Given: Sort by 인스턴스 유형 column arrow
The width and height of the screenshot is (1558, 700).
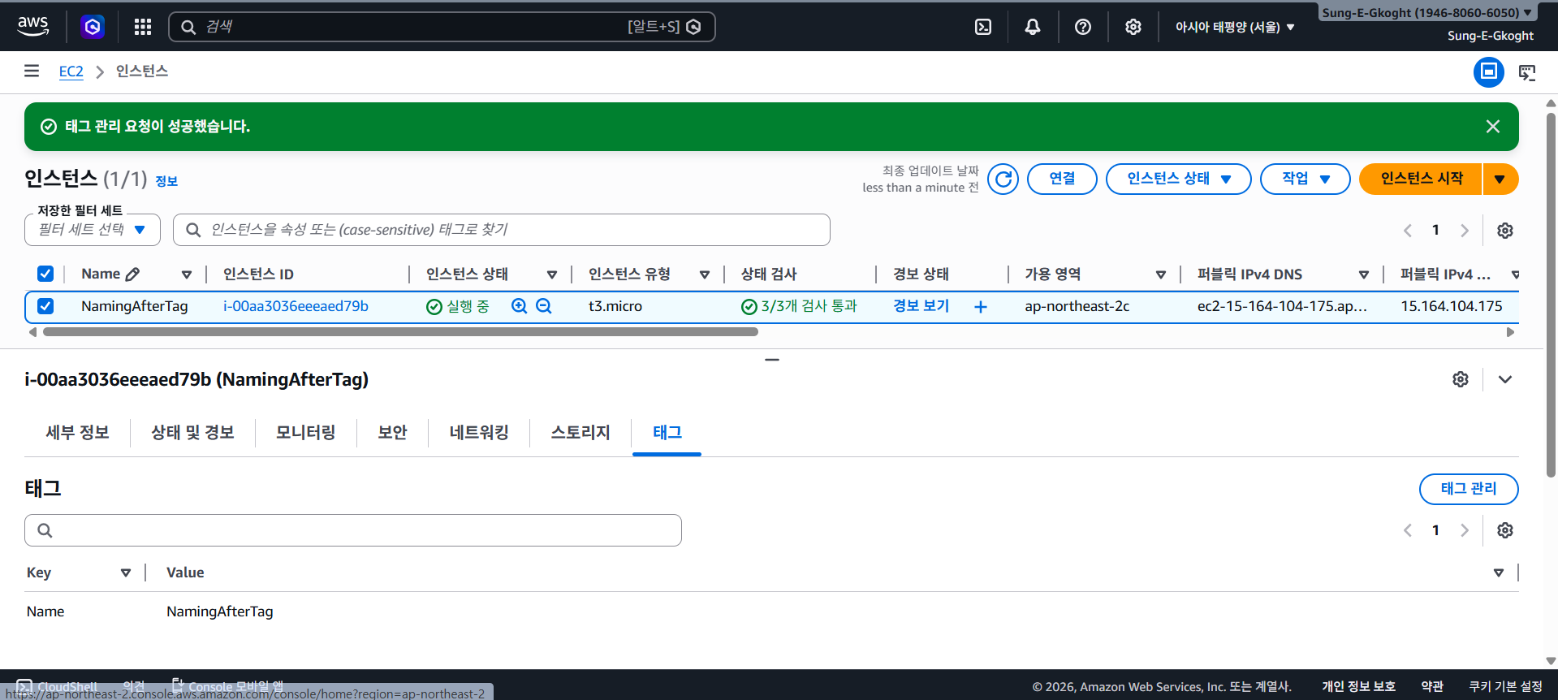Looking at the screenshot, I should [705, 274].
